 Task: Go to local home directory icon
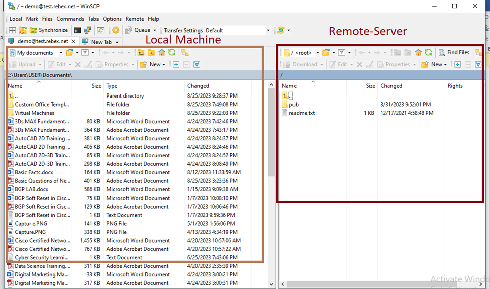point(161,52)
